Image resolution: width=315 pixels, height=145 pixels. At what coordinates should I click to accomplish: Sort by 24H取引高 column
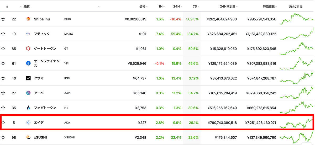pos(229,7)
